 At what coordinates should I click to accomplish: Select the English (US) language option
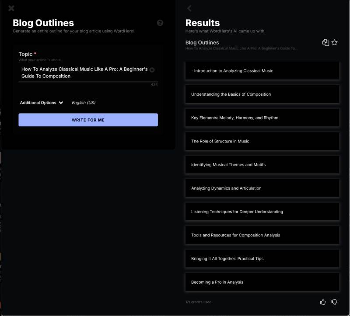click(x=84, y=103)
